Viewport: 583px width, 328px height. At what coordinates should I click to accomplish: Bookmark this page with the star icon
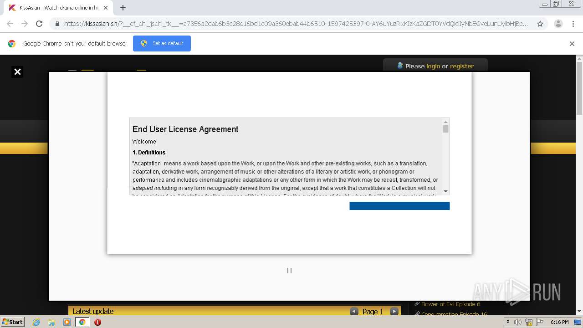pos(540,24)
